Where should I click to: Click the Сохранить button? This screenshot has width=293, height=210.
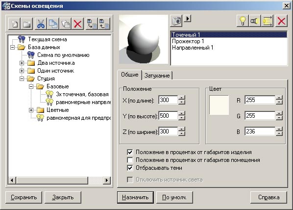[24, 197]
